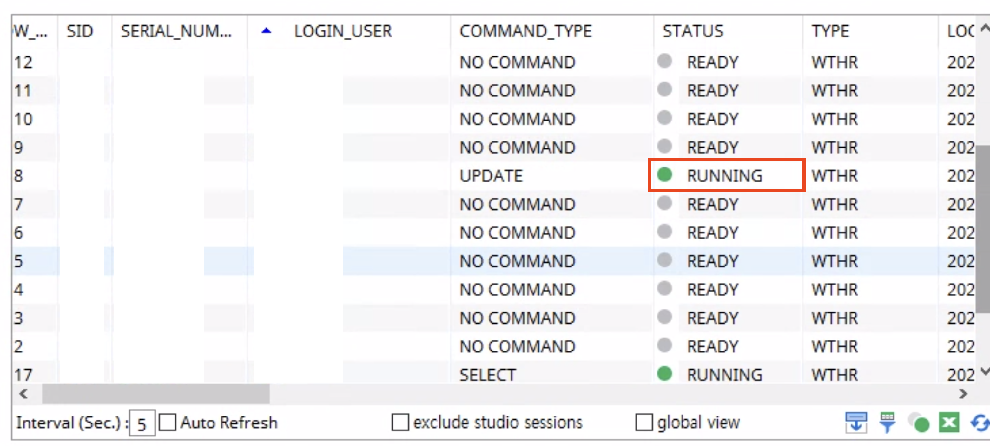This screenshot has height=446, width=990.
Task: Click the right arrow of horizontal scrollbar
Action: [963, 394]
